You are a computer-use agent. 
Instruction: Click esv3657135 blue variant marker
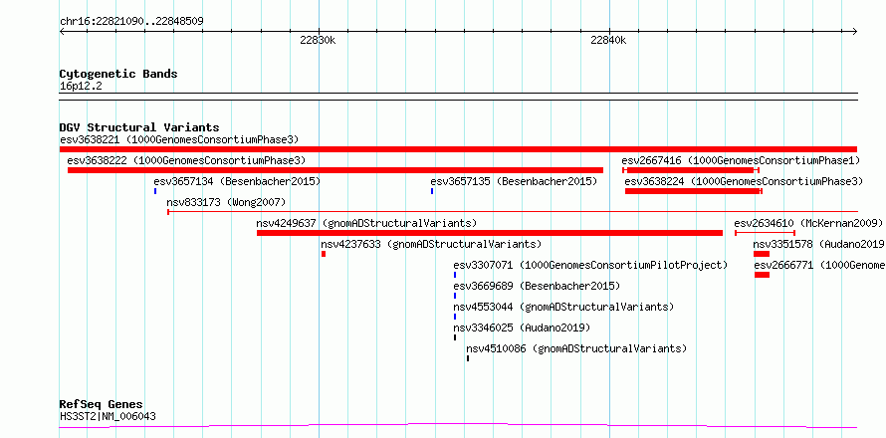432,191
